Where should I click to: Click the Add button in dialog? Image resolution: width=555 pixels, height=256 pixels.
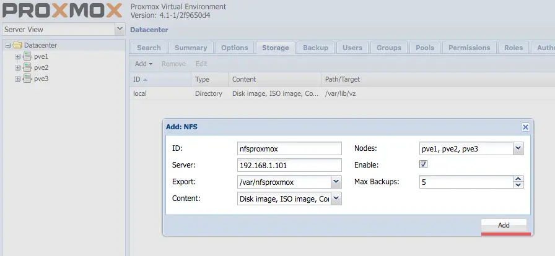click(504, 225)
